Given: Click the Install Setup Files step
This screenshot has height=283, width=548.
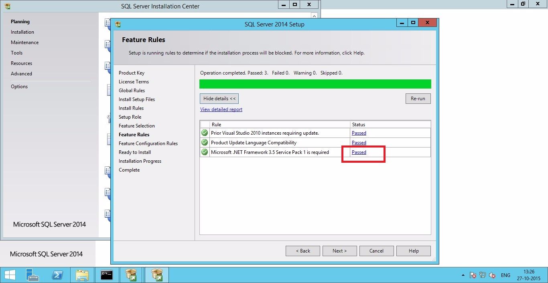Looking at the screenshot, I should tap(137, 99).
